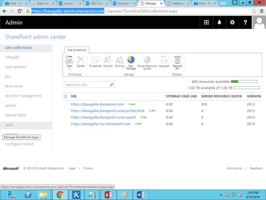Open Word from the taskbar
The width and height of the screenshot is (266, 200).
point(141,195)
